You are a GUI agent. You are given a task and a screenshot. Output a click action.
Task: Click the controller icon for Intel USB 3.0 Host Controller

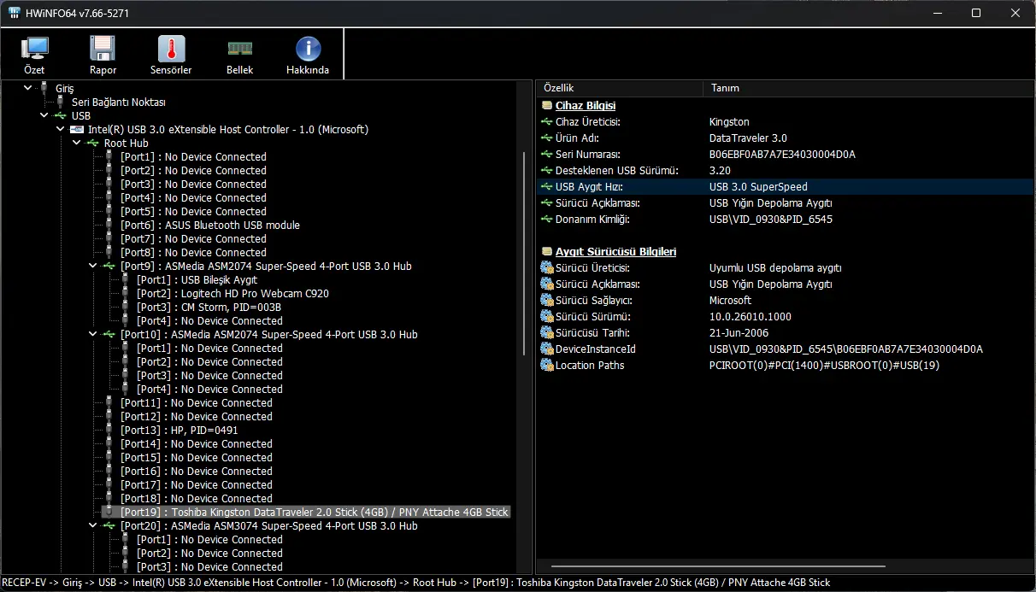click(x=76, y=129)
